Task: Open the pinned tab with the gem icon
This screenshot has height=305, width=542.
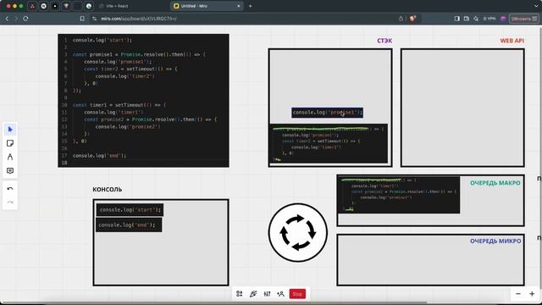Action: [66, 6]
